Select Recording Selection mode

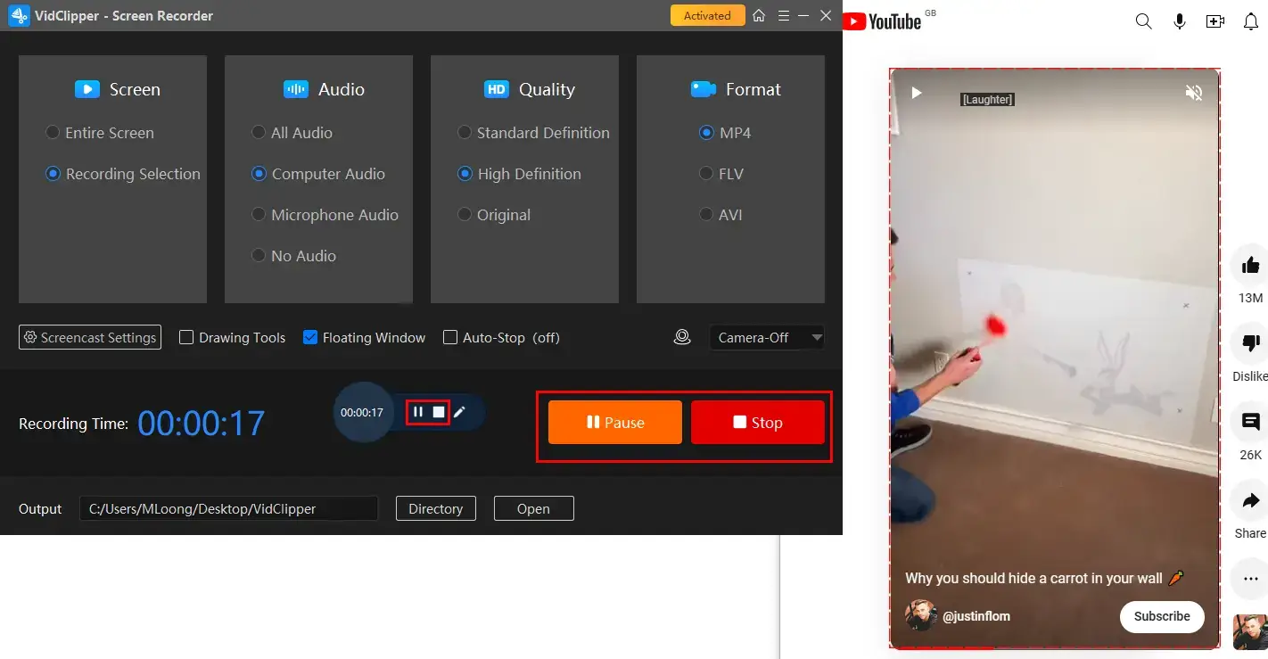click(123, 174)
